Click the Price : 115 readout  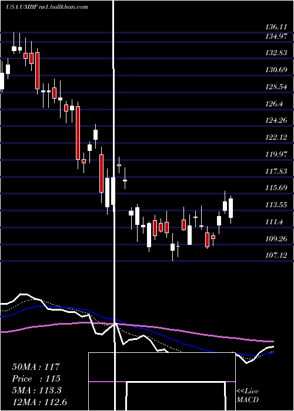36,379
